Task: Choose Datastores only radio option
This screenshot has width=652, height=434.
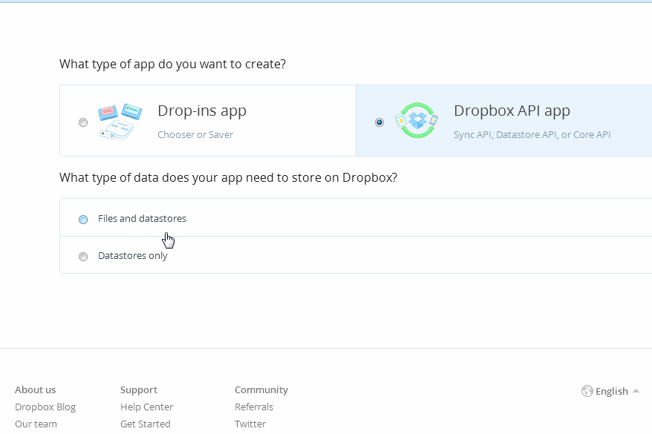Action: [83, 257]
